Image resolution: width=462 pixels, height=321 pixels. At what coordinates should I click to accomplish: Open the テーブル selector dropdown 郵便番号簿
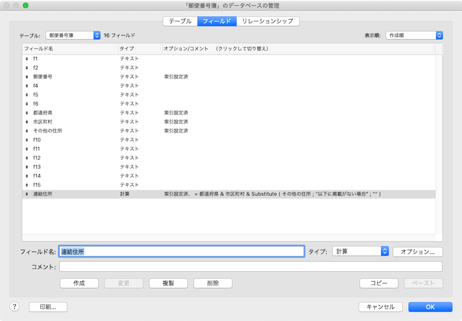pos(73,36)
